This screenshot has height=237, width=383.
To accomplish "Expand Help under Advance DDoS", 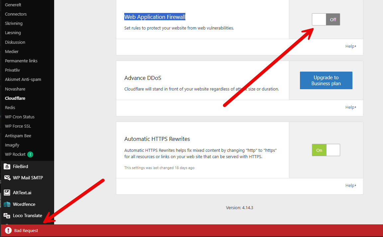I will (350, 107).
